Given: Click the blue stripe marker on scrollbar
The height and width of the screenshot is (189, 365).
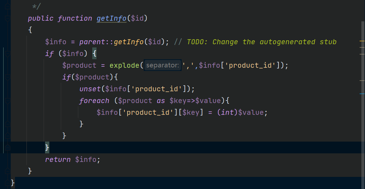Looking at the screenshot, I should 362,94.
